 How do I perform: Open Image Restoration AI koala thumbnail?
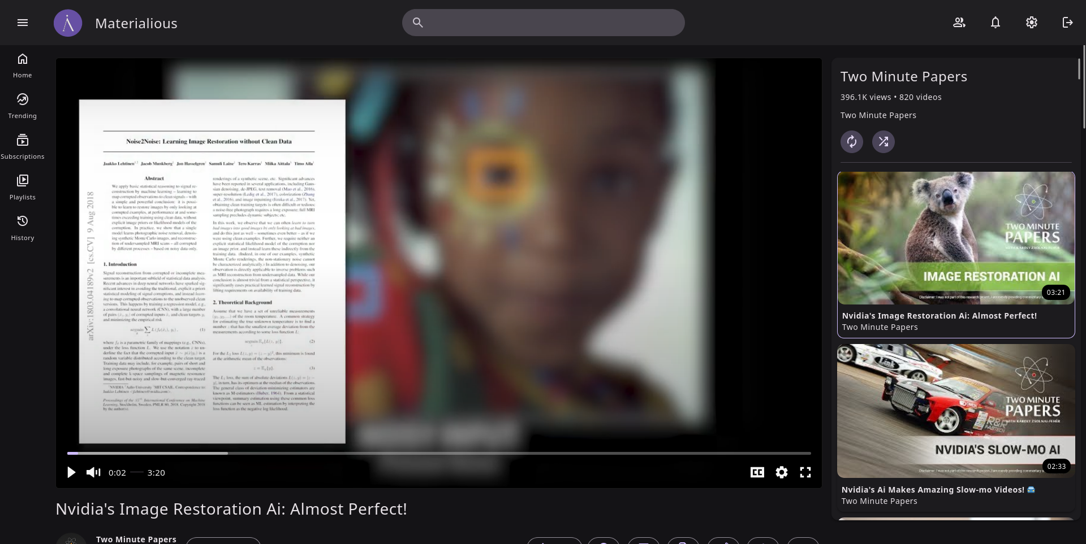(956, 238)
